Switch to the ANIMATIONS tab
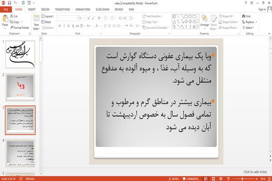 pyautogui.click(x=83, y=10)
